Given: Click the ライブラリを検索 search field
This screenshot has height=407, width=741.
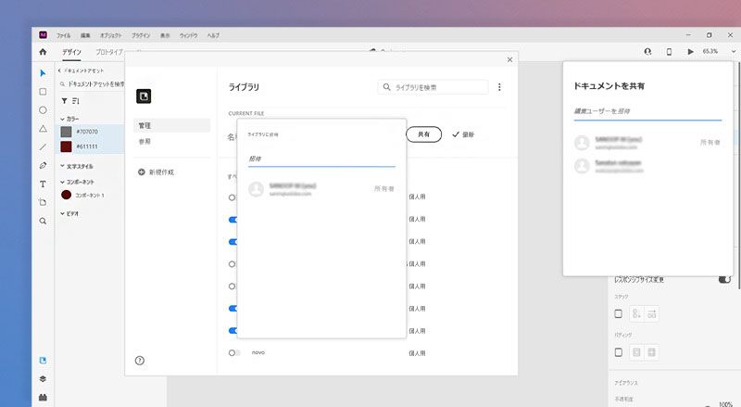Looking at the screenshot, I should point(433,87).
